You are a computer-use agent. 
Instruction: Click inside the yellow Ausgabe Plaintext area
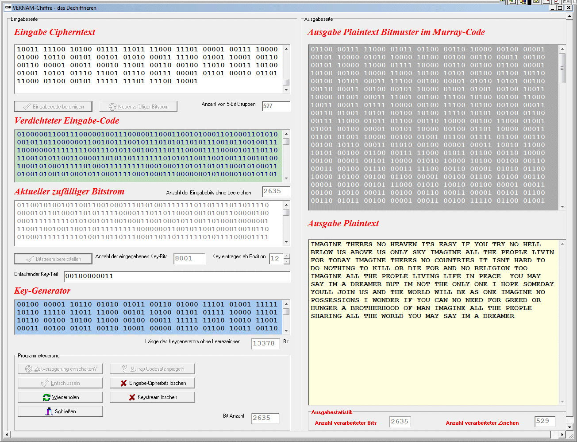434,322
